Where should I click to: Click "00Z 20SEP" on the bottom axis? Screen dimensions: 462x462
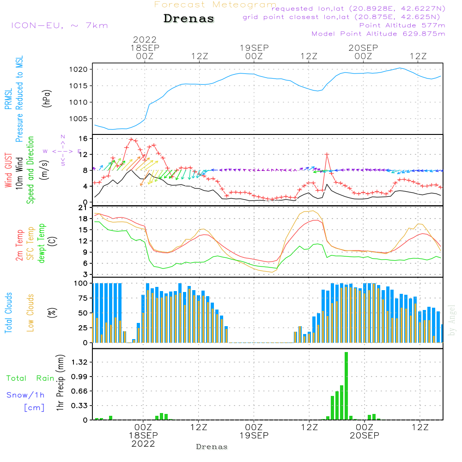[365, 432]
